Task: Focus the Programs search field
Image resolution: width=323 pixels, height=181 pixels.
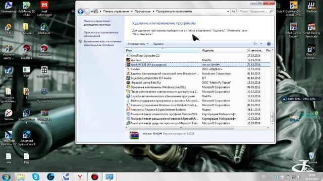Action: pyautogui.click(x=256, y=12)
